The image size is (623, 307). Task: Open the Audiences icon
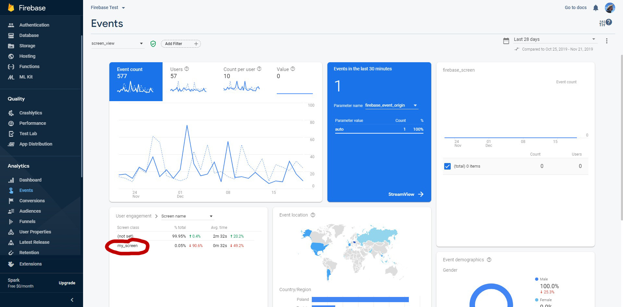[11, 211]
